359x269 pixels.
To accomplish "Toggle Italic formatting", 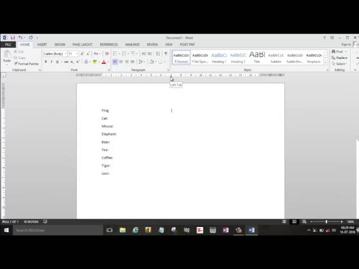I will click(52, 62).
